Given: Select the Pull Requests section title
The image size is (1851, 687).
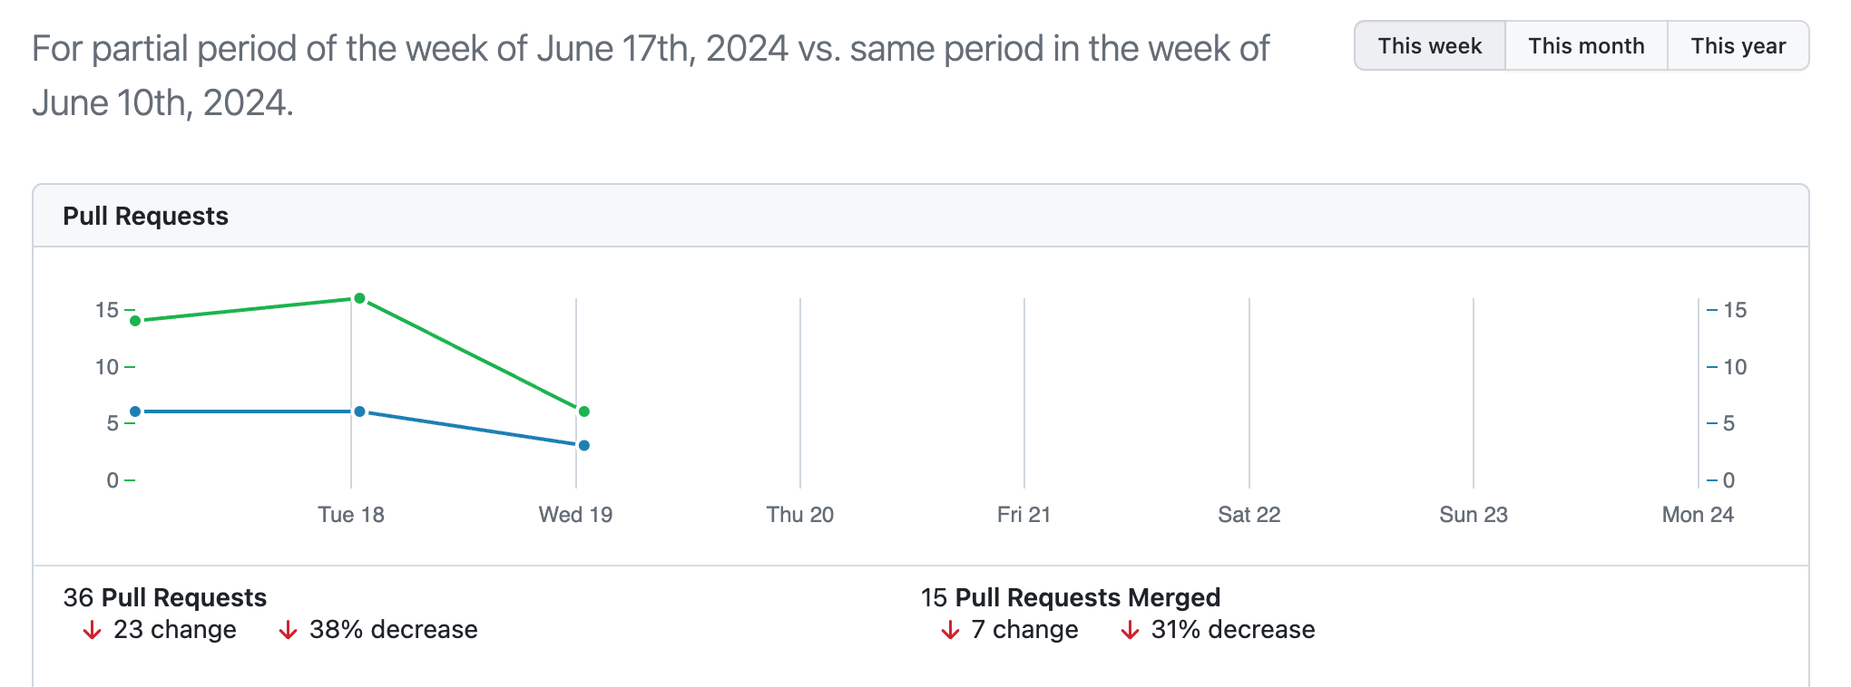Looking at the screenshot, I should click(146, 216).
